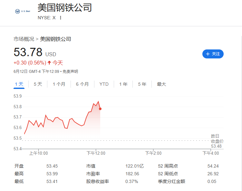Open the three-dot menu beside NYSE: X

[x=61, y=18]
